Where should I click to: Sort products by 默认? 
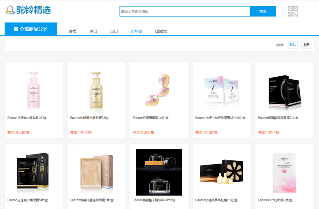[x=293, y=45]
